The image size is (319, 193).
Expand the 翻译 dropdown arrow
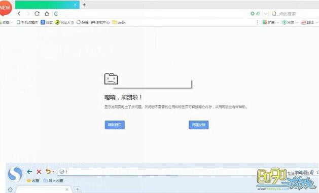coord(317,23)
